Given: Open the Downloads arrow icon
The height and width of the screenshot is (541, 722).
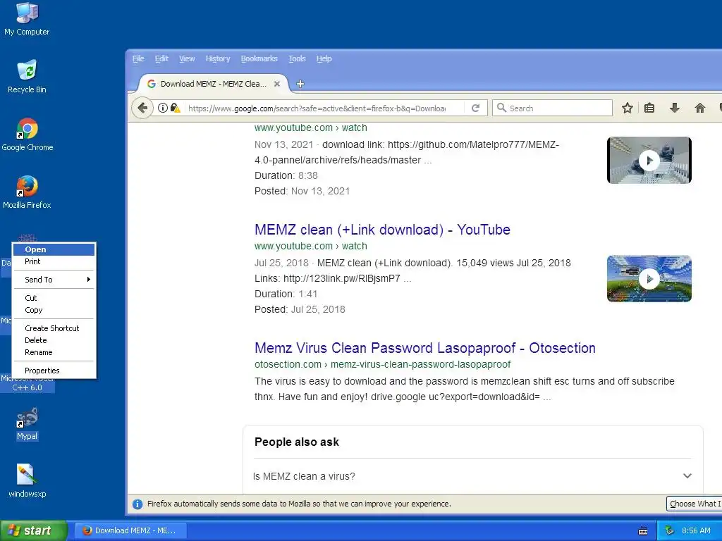Looking at the screenshot, I should click(675, 108).
